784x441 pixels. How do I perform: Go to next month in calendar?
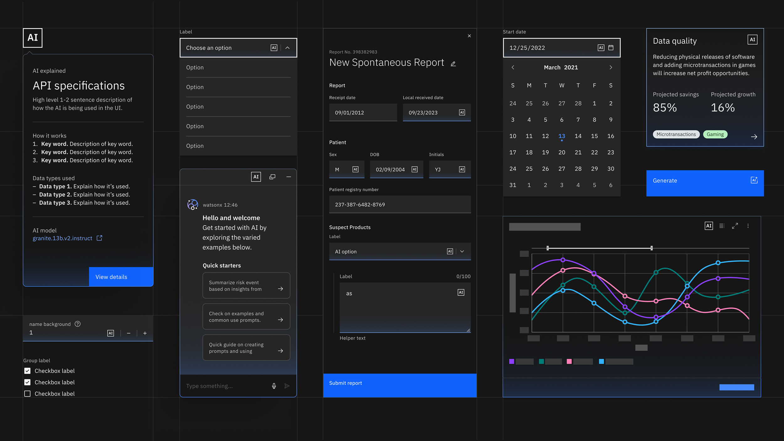coord(611,67)
